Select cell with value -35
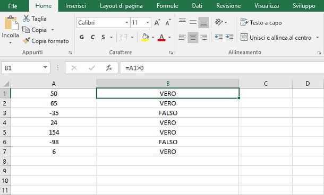Screen dimensions: 324x195 [54, 113]
